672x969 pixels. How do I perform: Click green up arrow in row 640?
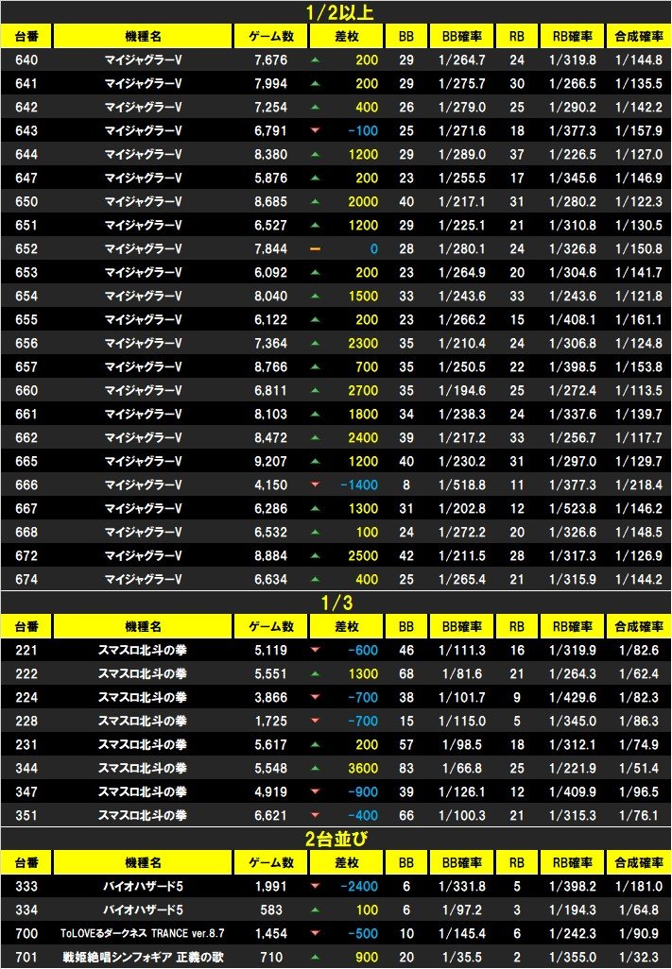pyautogui.click(x=316, y=59)
